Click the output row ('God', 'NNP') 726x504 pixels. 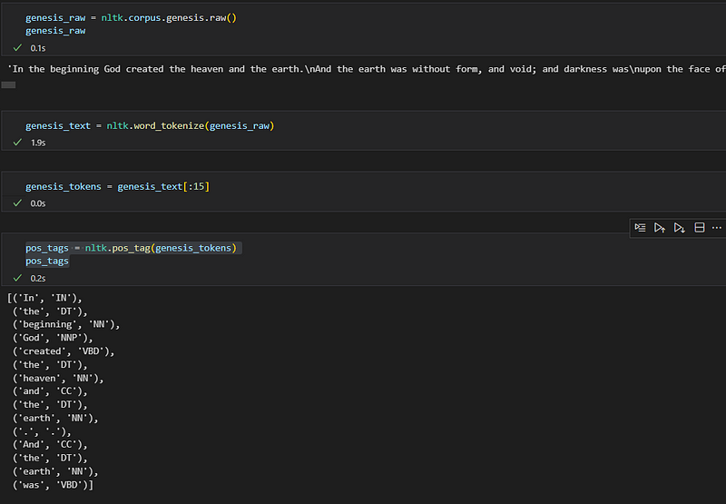[x=53, y=338]
